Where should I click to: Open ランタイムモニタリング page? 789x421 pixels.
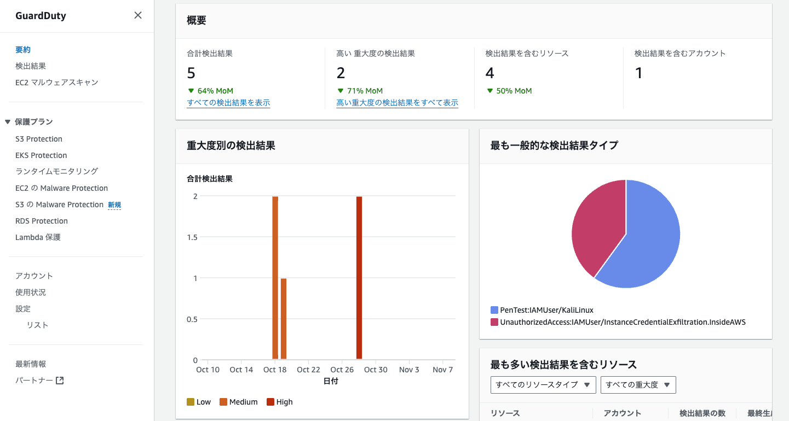57,171
